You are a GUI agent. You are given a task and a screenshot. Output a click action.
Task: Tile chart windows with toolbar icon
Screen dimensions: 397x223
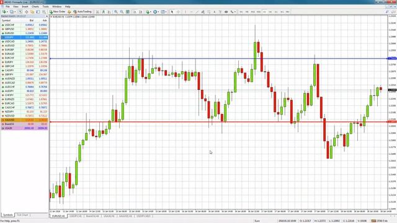128,12
